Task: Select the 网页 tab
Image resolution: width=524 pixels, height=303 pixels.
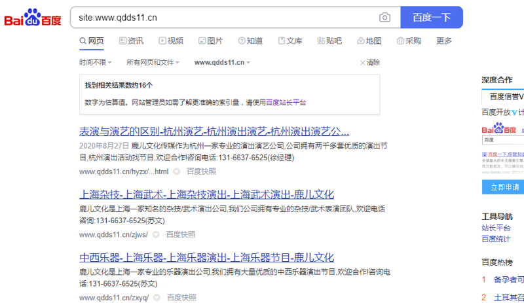Action: pos(92,41)
